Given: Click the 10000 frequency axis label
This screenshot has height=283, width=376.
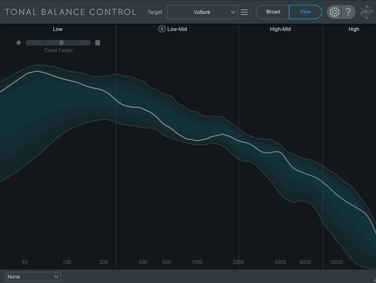Looking at the screenshot, I should click(336, 262).
